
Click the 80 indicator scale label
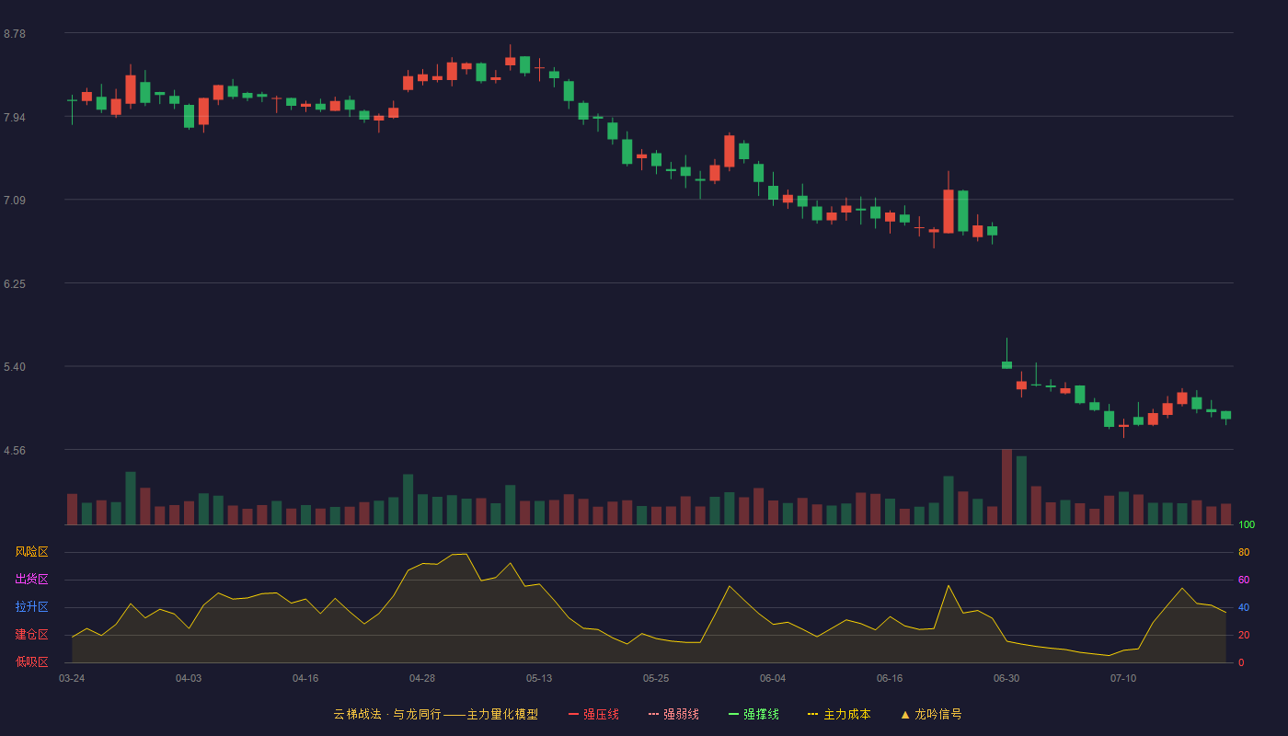1244,553
